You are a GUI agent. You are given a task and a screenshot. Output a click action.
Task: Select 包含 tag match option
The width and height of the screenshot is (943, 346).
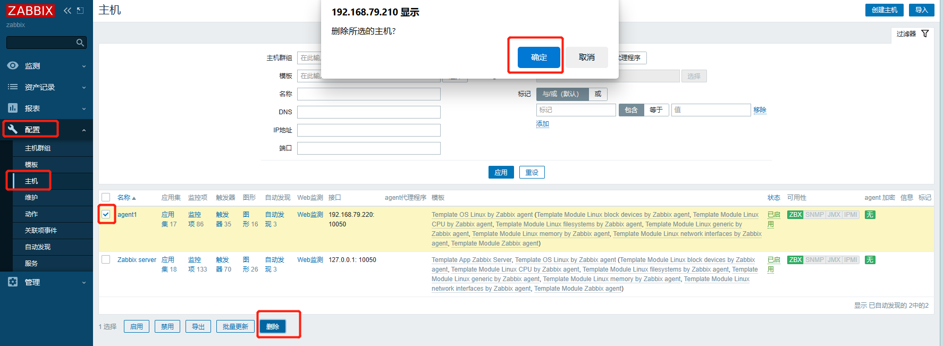tap(631, 110)
